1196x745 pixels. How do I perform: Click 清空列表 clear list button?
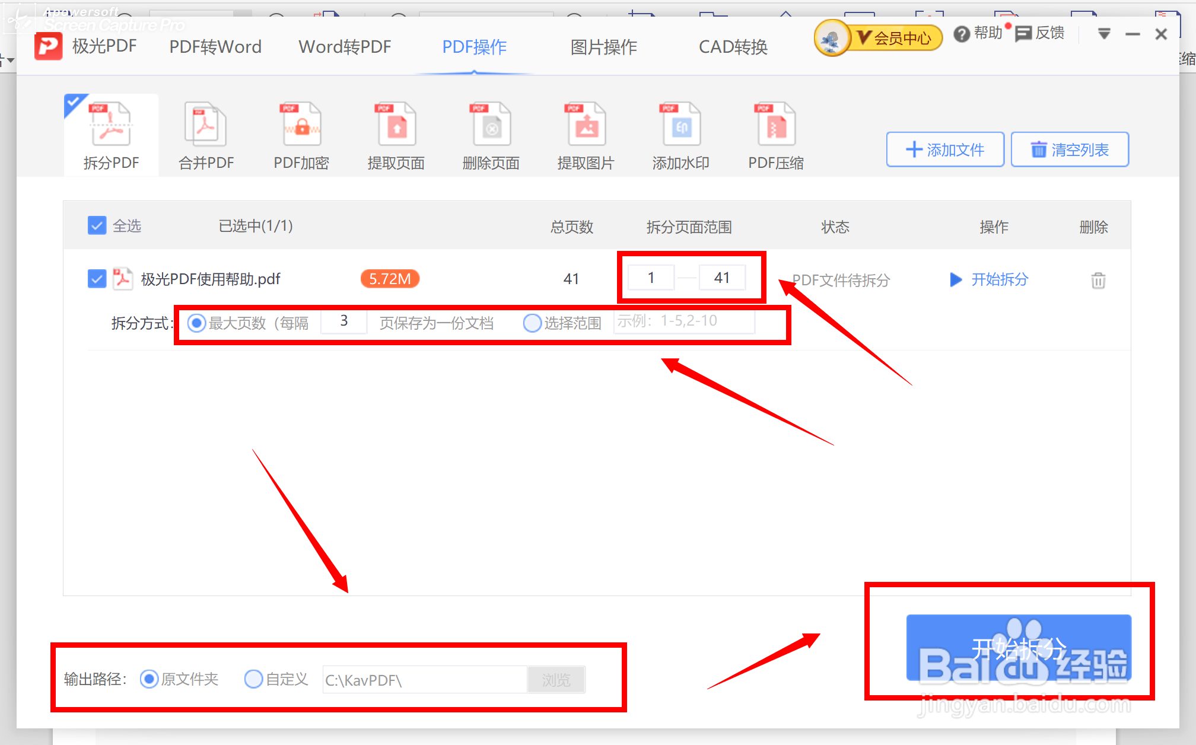[x=1070, y=149]
